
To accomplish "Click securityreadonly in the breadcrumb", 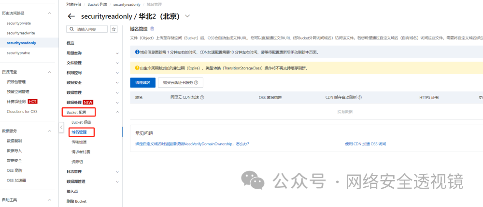I will pyautogui.click(x=127, y=5).
